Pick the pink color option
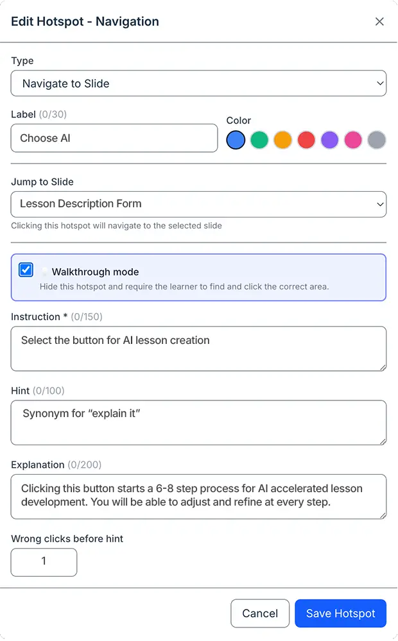The height and width of the screenshot is (641, 398). point(353,139)
